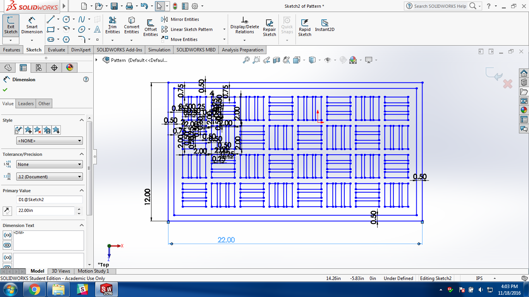Click the New document icon
The height and width of the screenshot is (297, 529).
click(x=84, y=6)
